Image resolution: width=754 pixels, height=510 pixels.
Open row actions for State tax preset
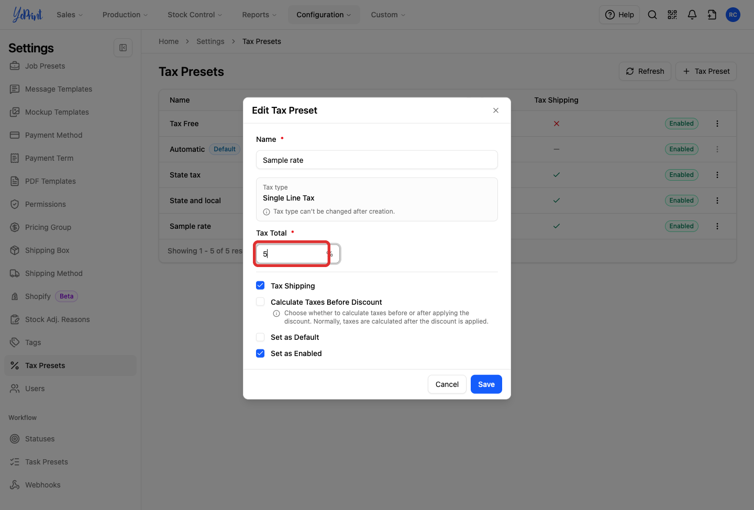click(717, 175)
